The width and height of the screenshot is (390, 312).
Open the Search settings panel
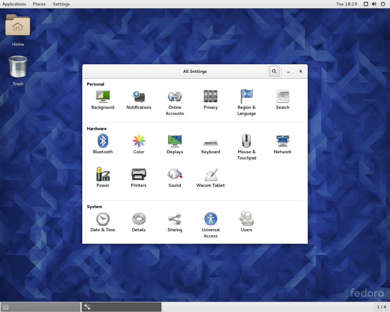283,100
